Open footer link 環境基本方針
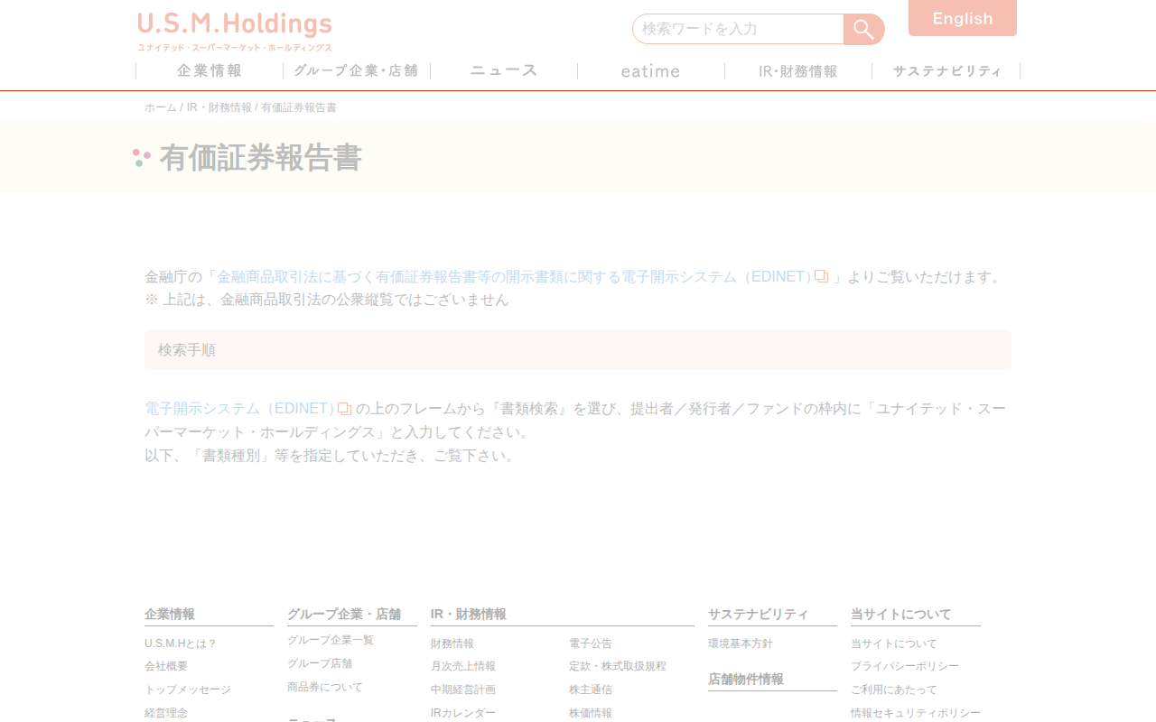This screenshot has width=1156, height=722. 741,643
